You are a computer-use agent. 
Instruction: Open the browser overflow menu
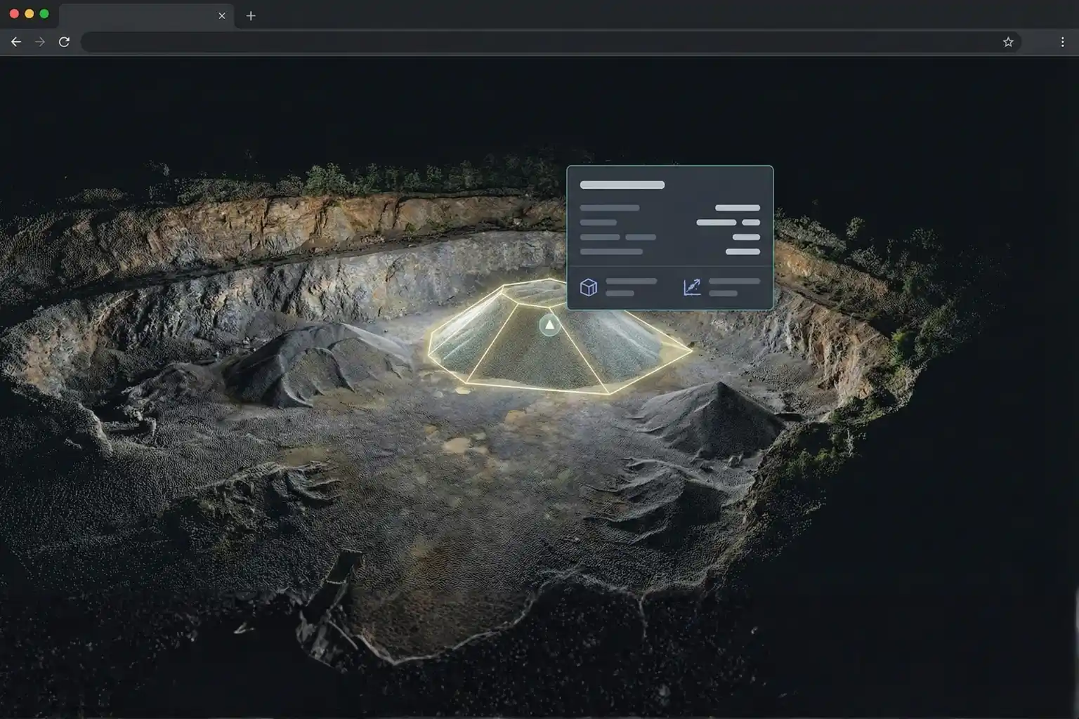pos(1063,41)
